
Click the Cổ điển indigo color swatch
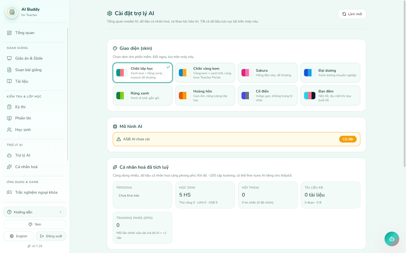(x=247, y=96)
